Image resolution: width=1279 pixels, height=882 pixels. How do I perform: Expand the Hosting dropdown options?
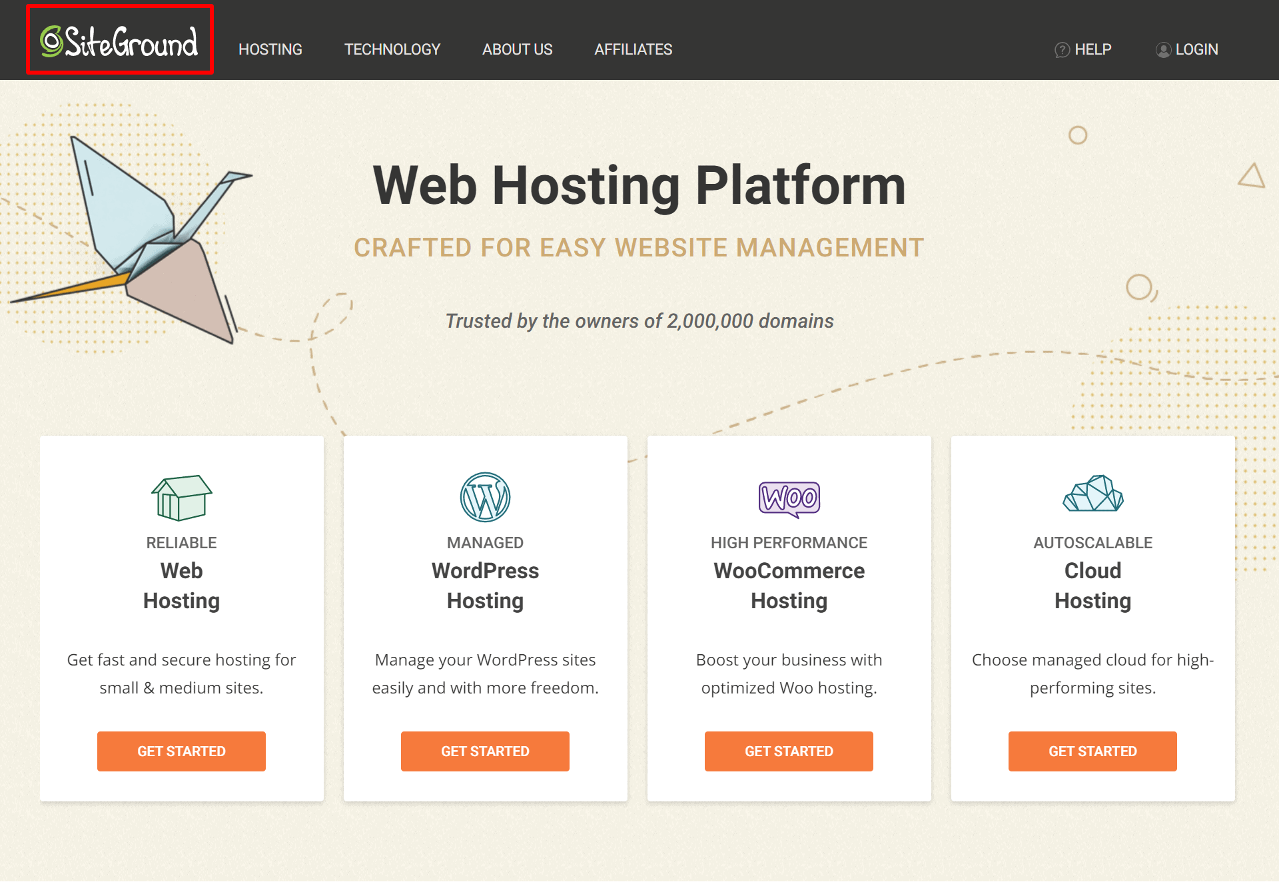point(269,49)
